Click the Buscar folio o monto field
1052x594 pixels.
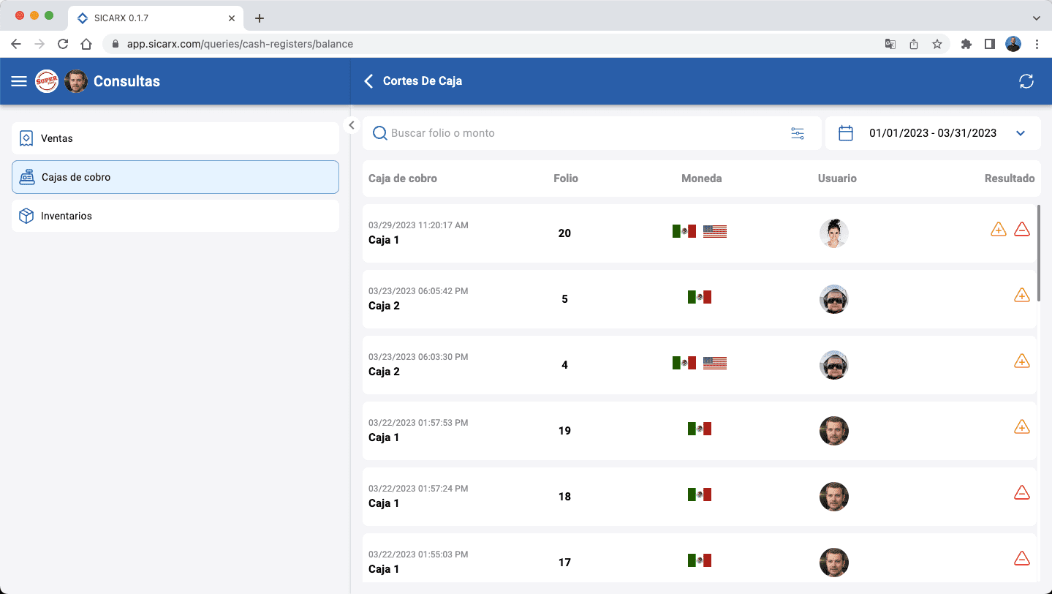click(x=585, y=133)
